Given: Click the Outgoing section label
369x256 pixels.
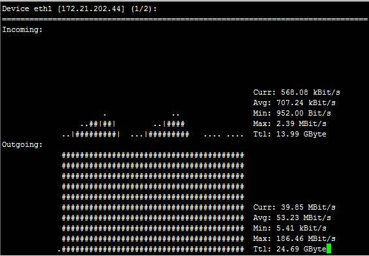Looking at the screenshot, I should [x=22, y=144].
